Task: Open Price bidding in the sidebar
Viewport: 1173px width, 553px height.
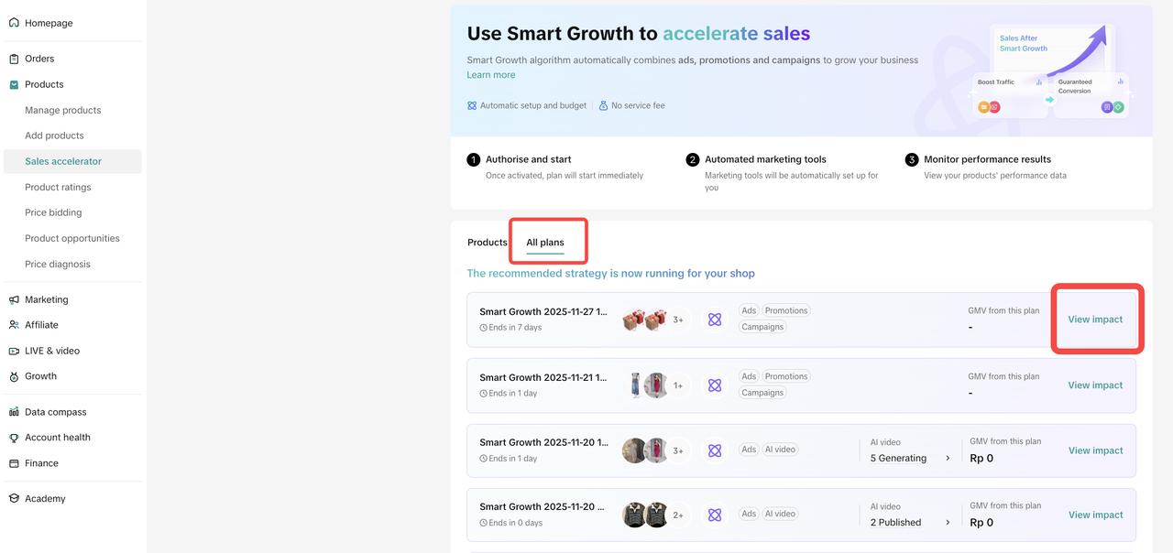Action: click(x=53, y=212)
